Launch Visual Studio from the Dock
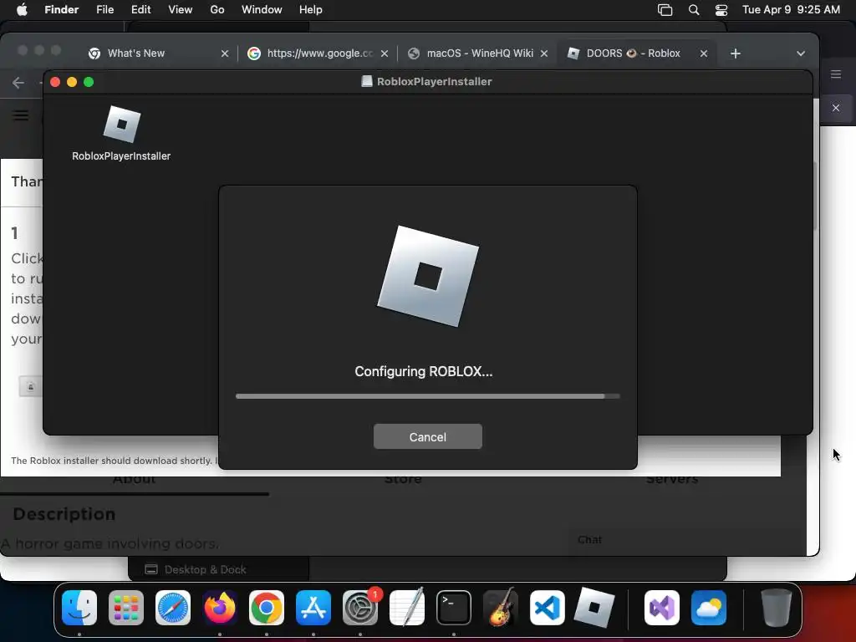Image resolution: width=856 pixels, height=642 pixels. (x=662, y=608)
